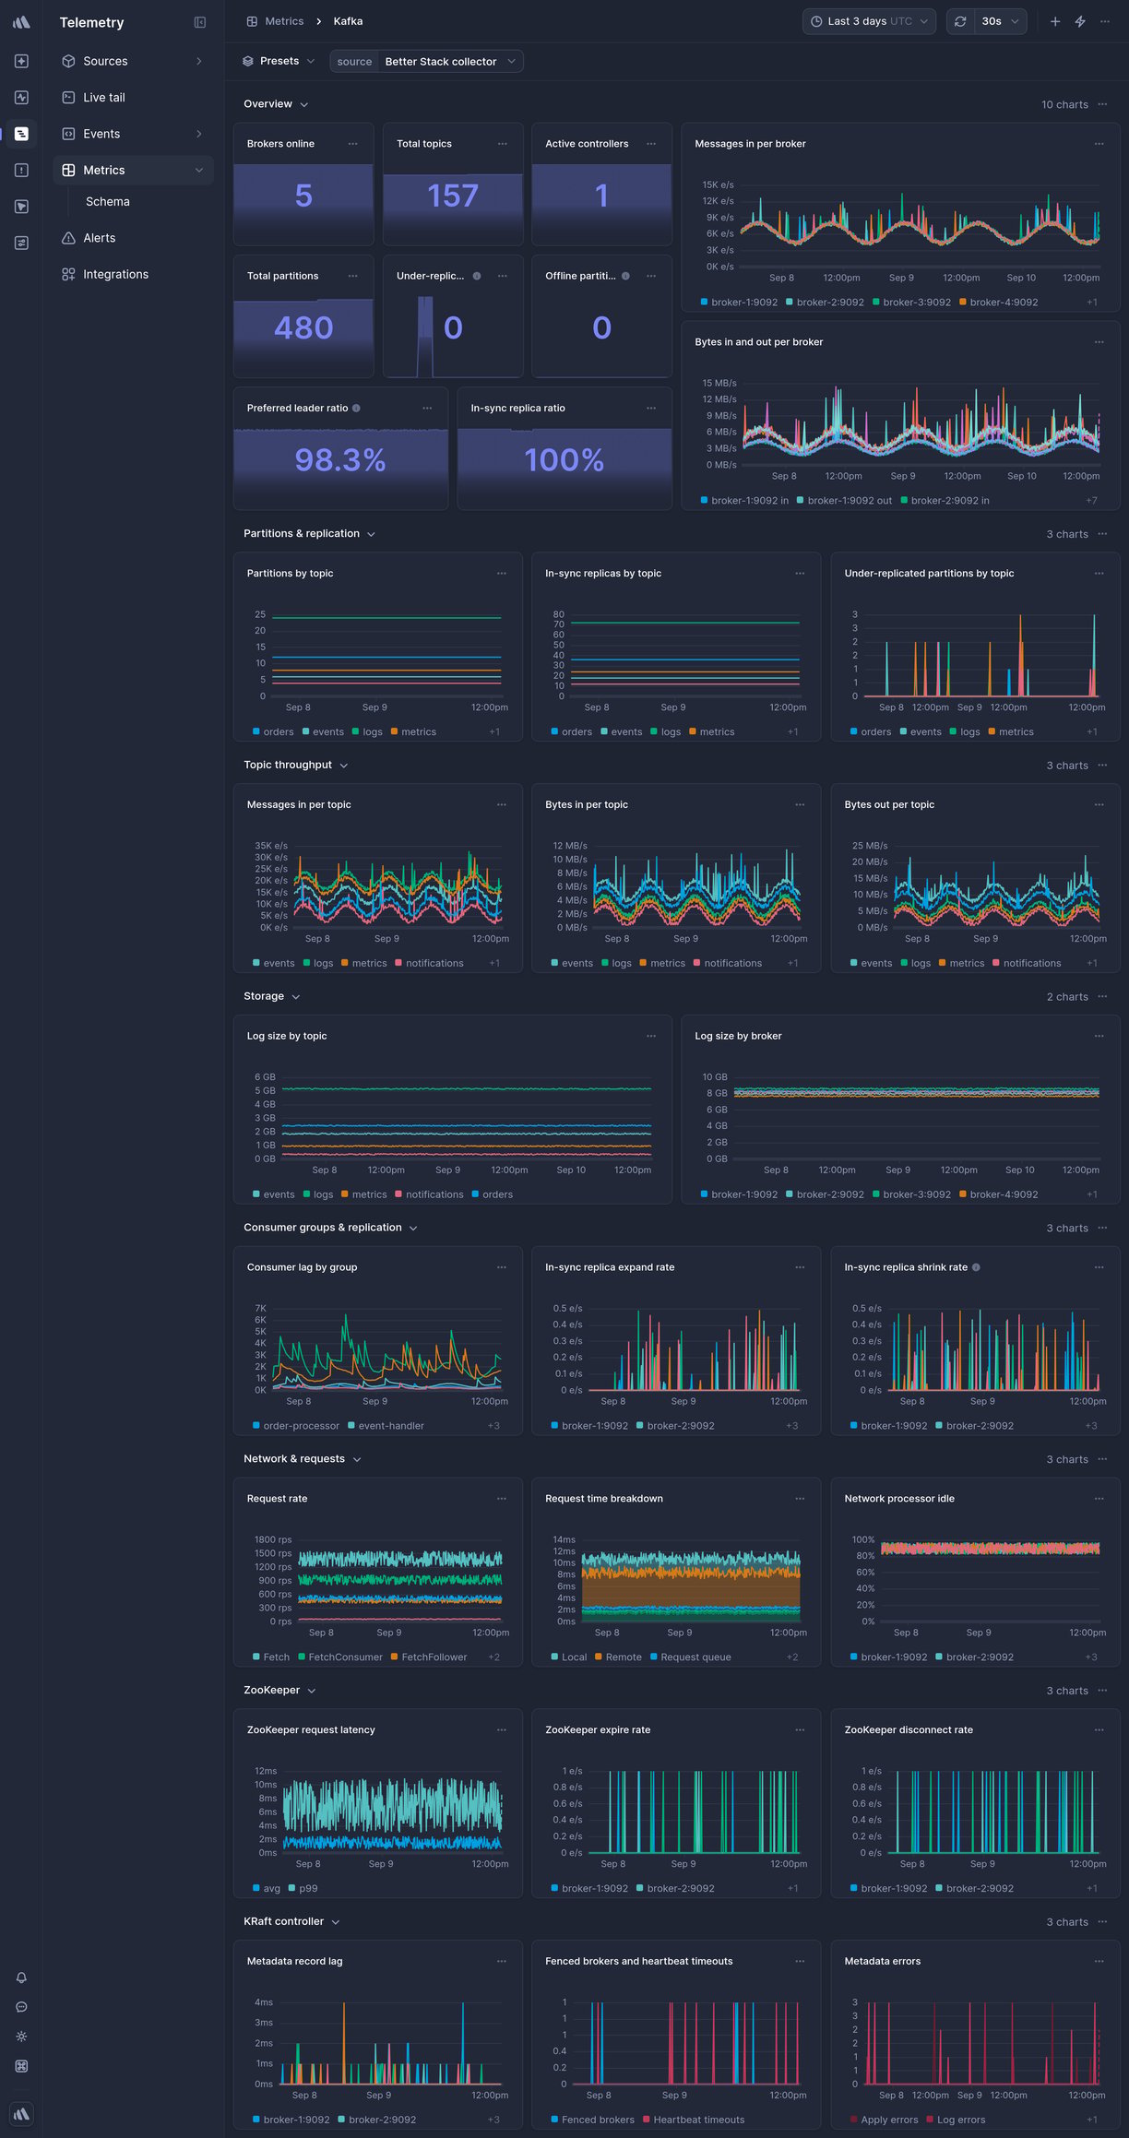Open Metadata errors chart options menu
Viewport: 1129px width, 2138px height.
tap(1099, 1961)
